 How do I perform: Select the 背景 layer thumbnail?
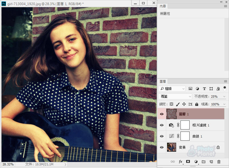pyautogui.click(x=171, y=147)
